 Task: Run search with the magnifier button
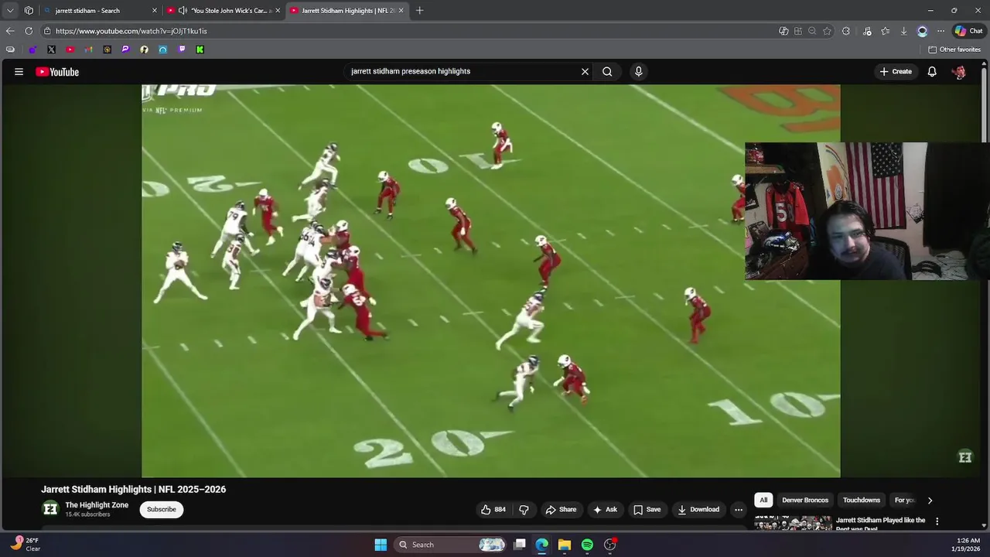click(x=607, y=71)
